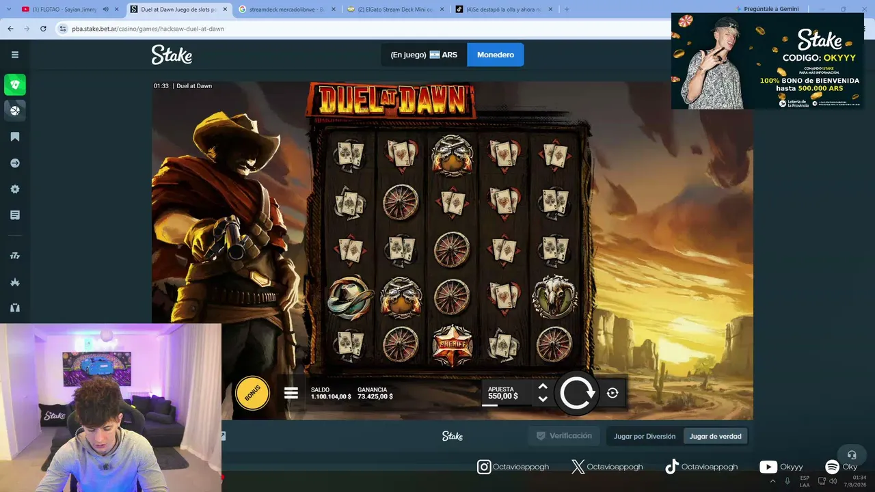This screenshot has height=492, width=875.
Task: Increase the bet with the up chevron
Action: [543, 387]
